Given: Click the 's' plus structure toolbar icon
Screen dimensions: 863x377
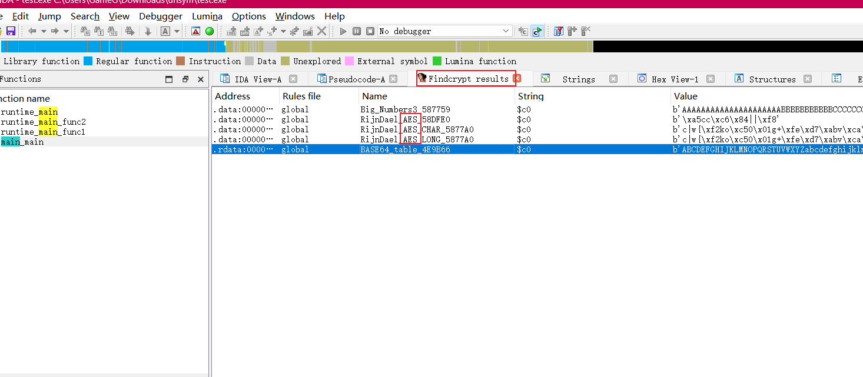Looking at the screenshot, I should [x=273, y=31].
